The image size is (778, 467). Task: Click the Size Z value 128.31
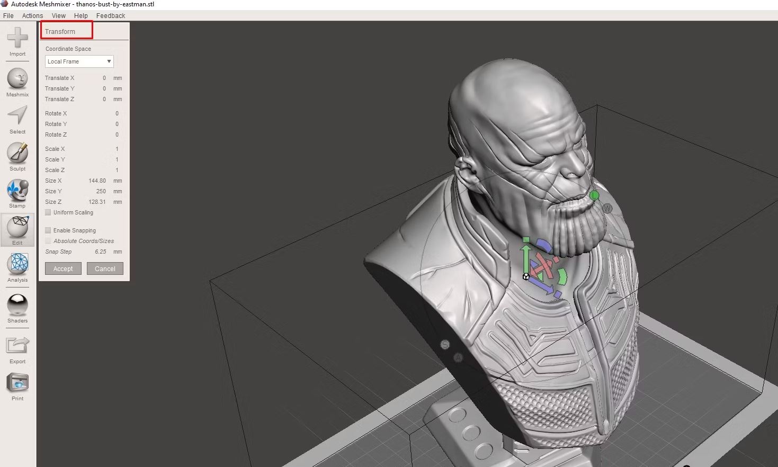pos(97,202)
